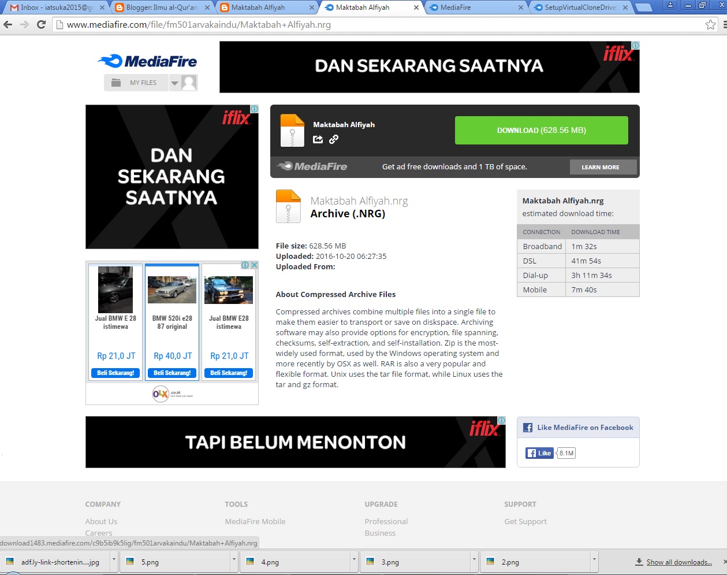Click the user avatar icon
The width and height of the screenshot is (727, 575).
pyautogui.click(x=189, y=83)
